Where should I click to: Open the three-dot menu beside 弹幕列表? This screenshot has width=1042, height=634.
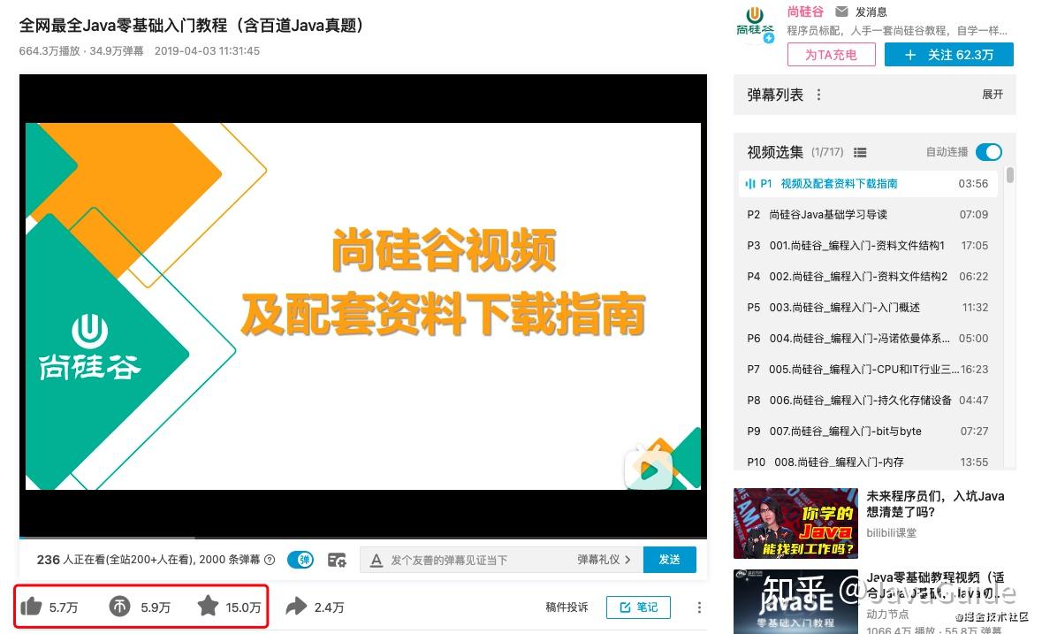click(x=818, y=95)
